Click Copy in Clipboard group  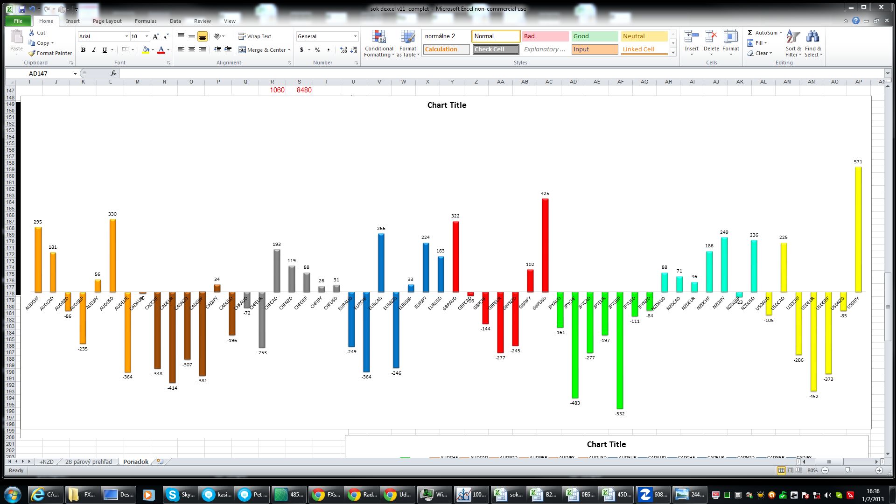[x=40, y=43]
